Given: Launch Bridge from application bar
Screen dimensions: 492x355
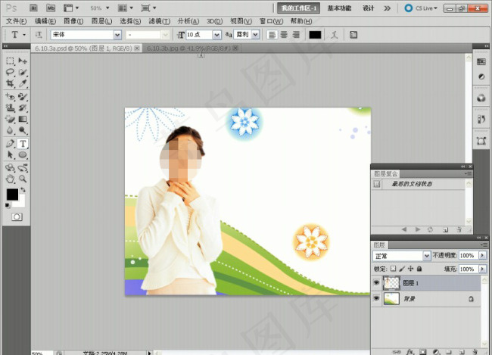Looking at the screenshot, I should point(33,8).
